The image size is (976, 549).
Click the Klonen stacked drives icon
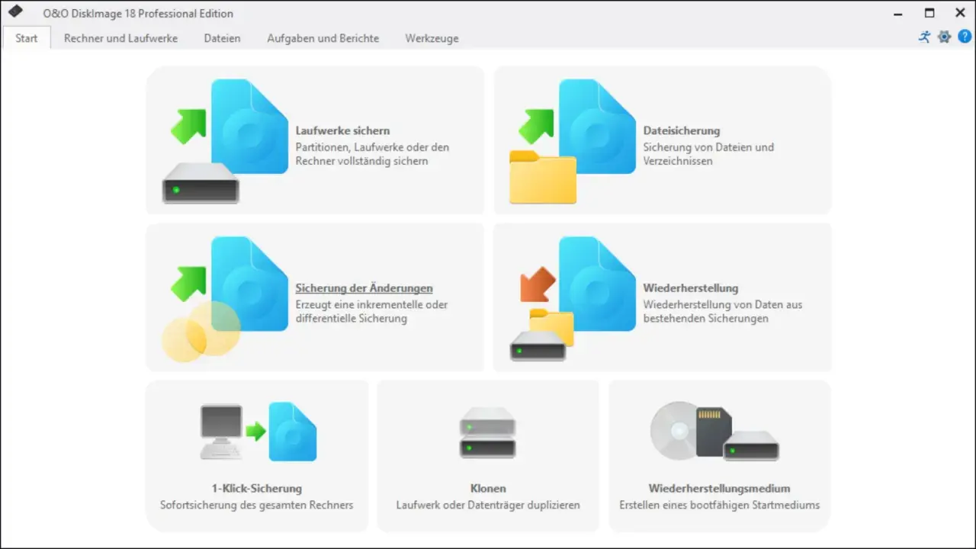pos(488,432)
